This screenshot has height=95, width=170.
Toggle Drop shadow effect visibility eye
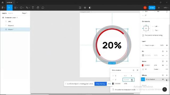(163, 79)
